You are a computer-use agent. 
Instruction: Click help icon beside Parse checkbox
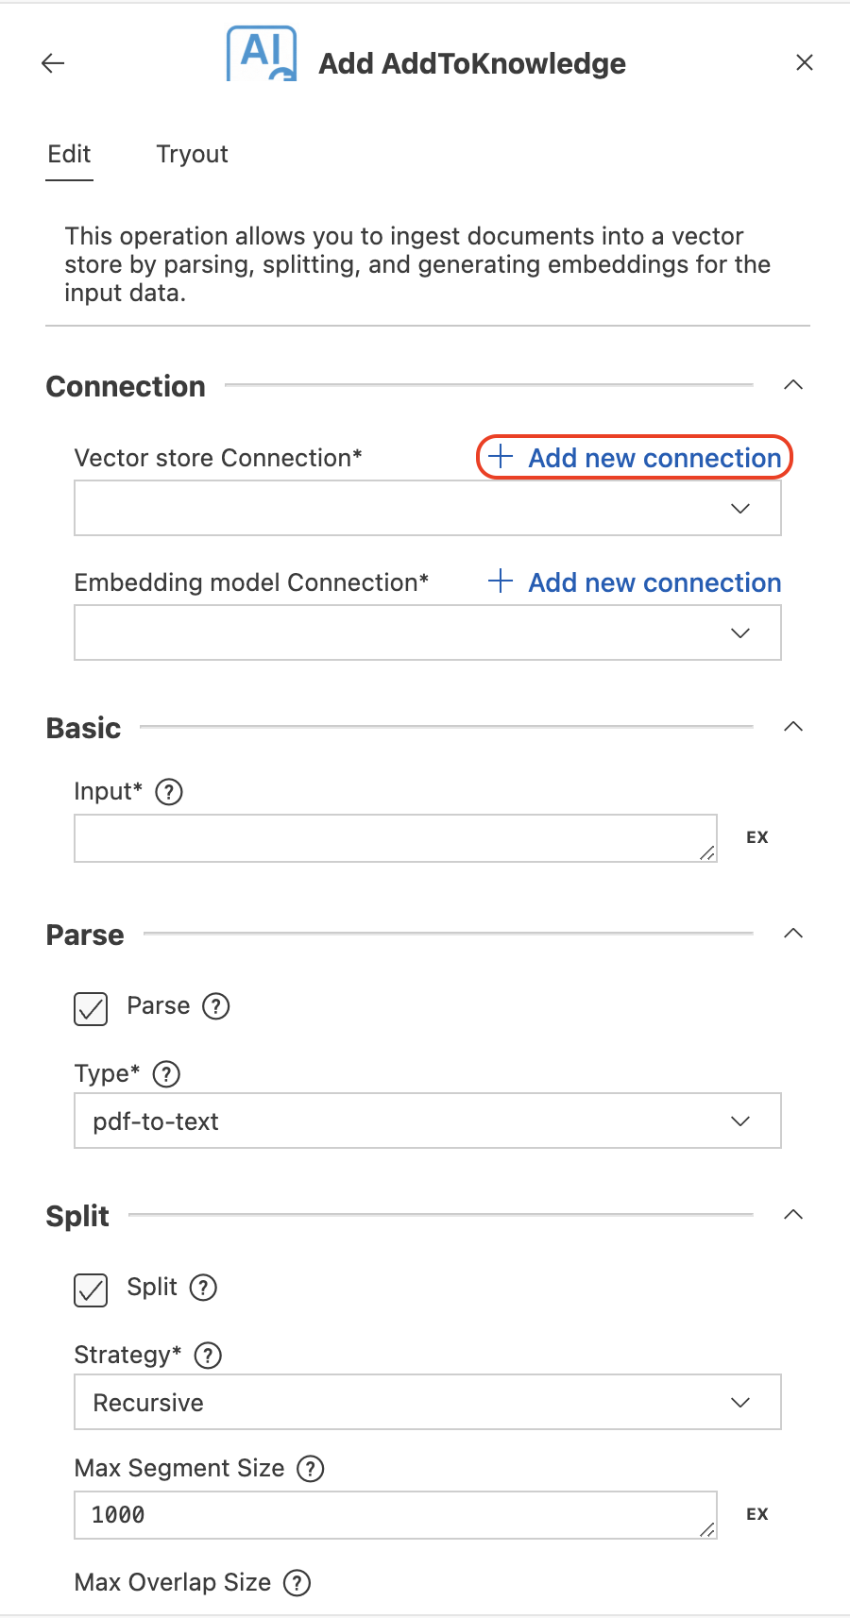216,1006
